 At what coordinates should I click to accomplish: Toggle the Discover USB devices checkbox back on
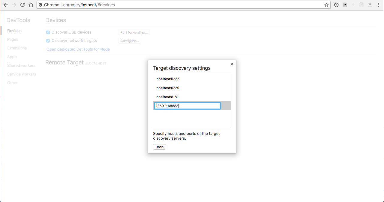48,32
